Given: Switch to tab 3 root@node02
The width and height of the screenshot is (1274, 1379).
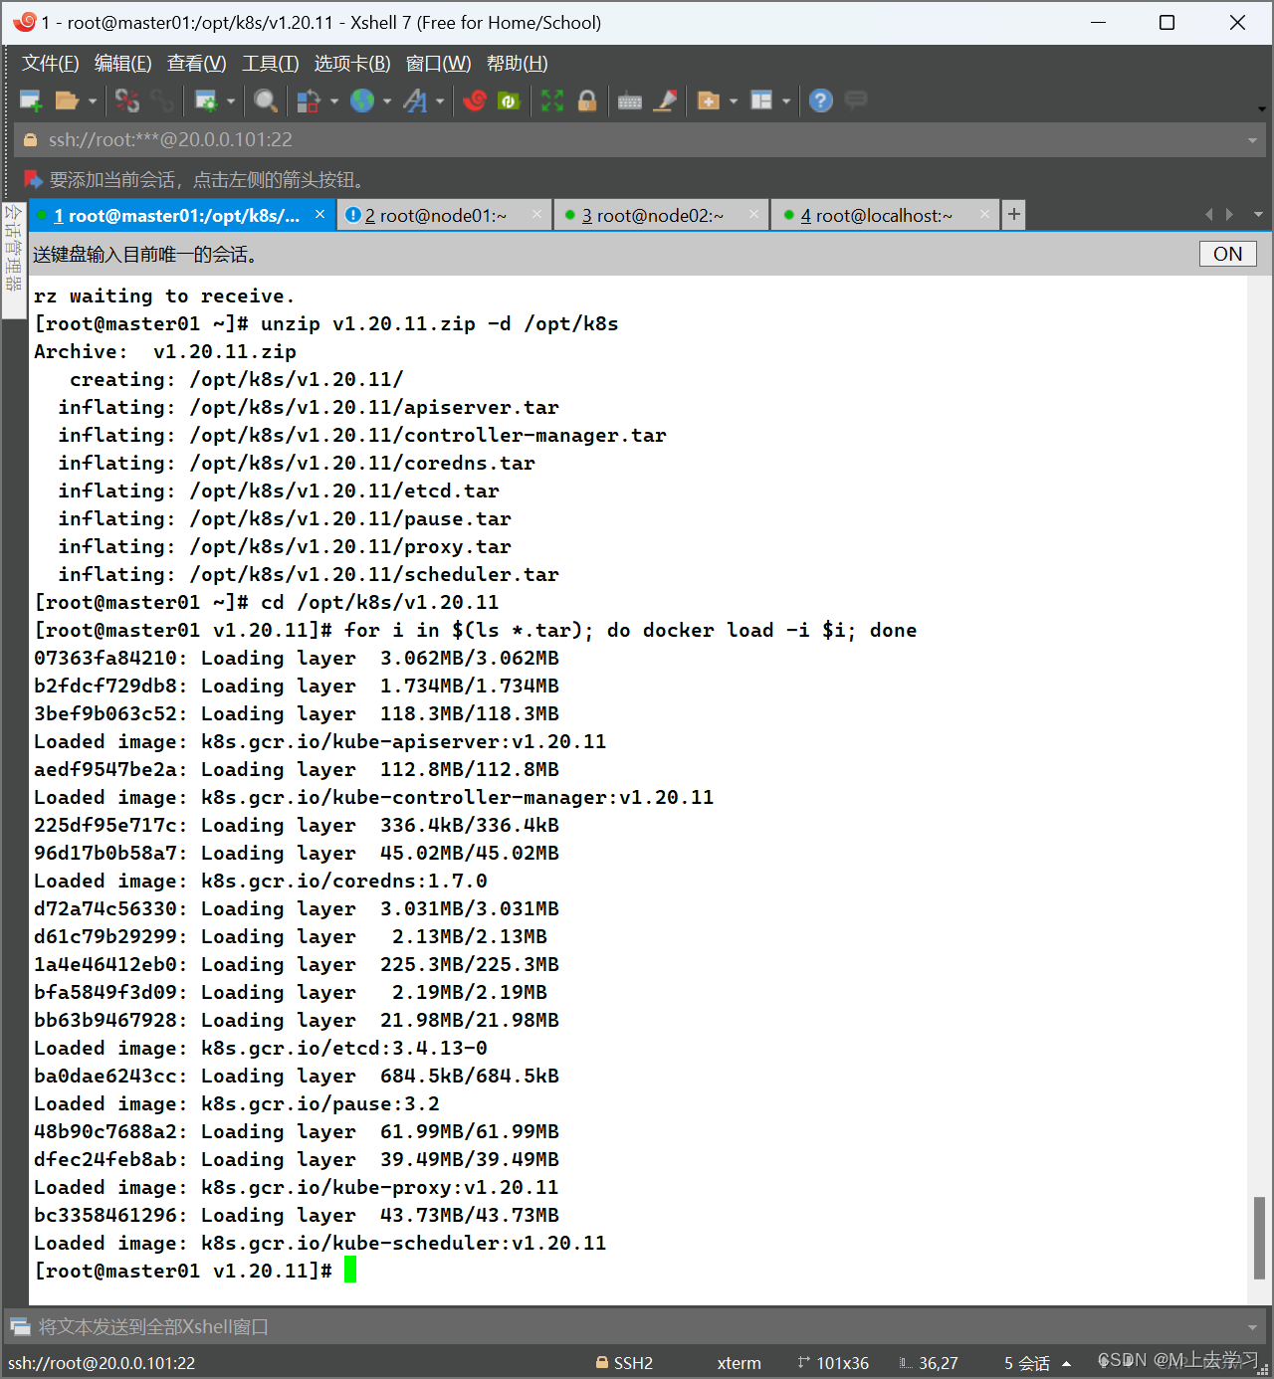Looking at the screenshot, I should (x=662, y=215).
